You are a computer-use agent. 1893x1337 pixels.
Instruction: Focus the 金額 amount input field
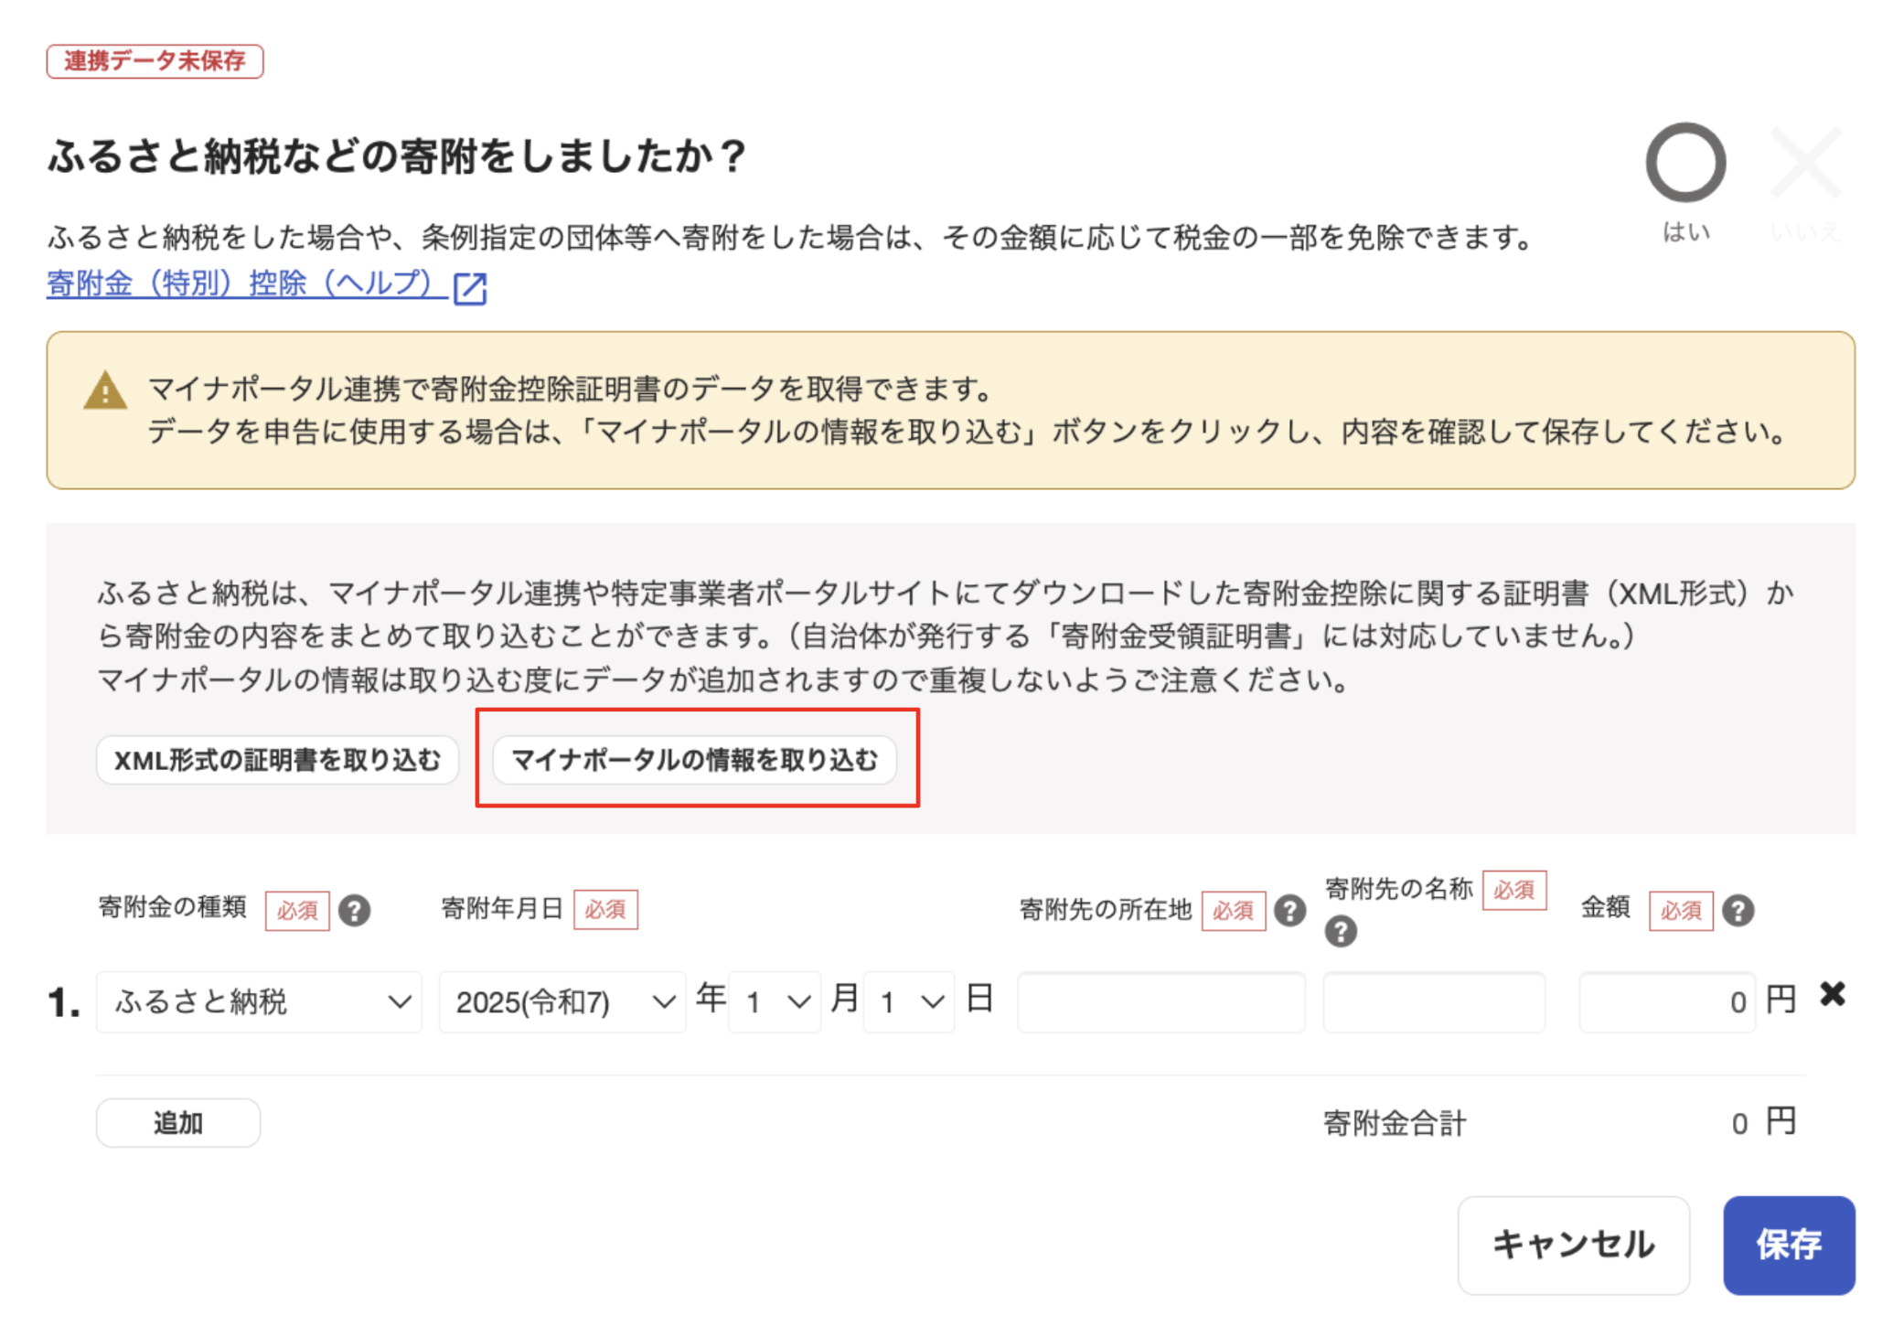coord(1667,1001)
